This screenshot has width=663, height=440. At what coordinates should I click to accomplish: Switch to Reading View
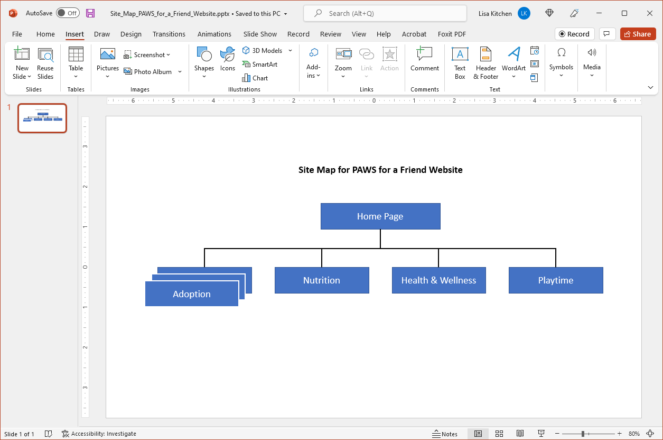click(x=520, y=433)
